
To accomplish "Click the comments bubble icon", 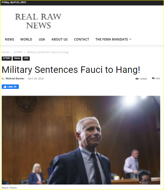I will 153,78.
